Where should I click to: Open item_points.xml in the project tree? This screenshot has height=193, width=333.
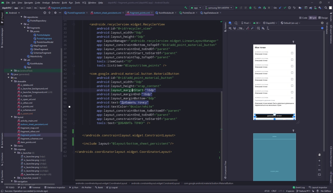(28, 142)
